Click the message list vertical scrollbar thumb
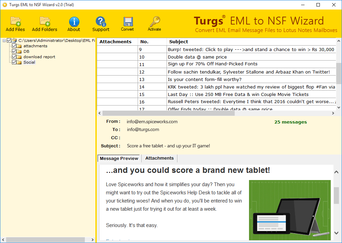Screen dimensions: 342x243 [339, 74]
